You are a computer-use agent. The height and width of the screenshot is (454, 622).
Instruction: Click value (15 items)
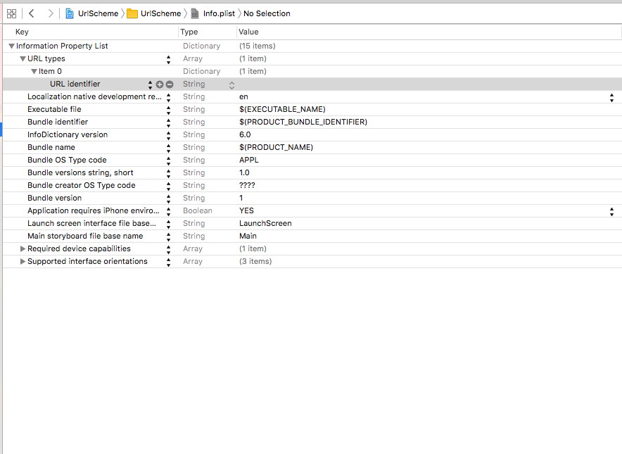tap(257, 46)
